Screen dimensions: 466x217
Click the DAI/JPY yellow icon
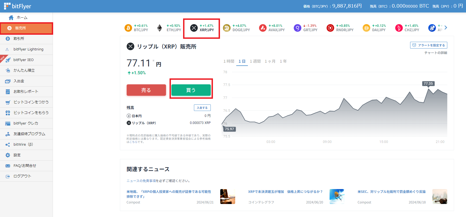(366, 28)
